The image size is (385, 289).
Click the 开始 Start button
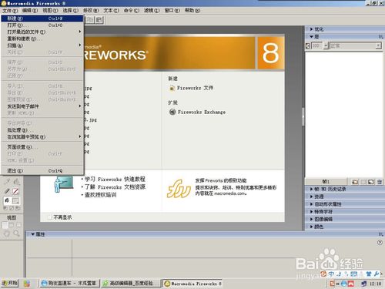pos(9,284)
